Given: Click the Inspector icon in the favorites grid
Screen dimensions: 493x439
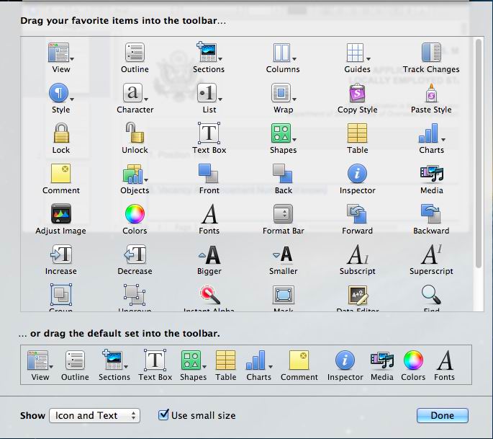Looking at the screenshot, I should point(357,173).
